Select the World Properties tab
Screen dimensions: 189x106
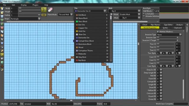point(150,28)
